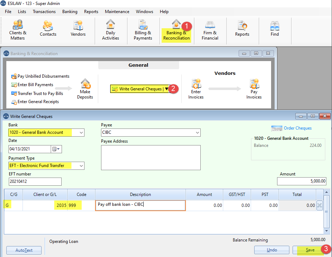
Task: Select Enter General Receipts
Action: pyautogui.click(x=35, y=102)
